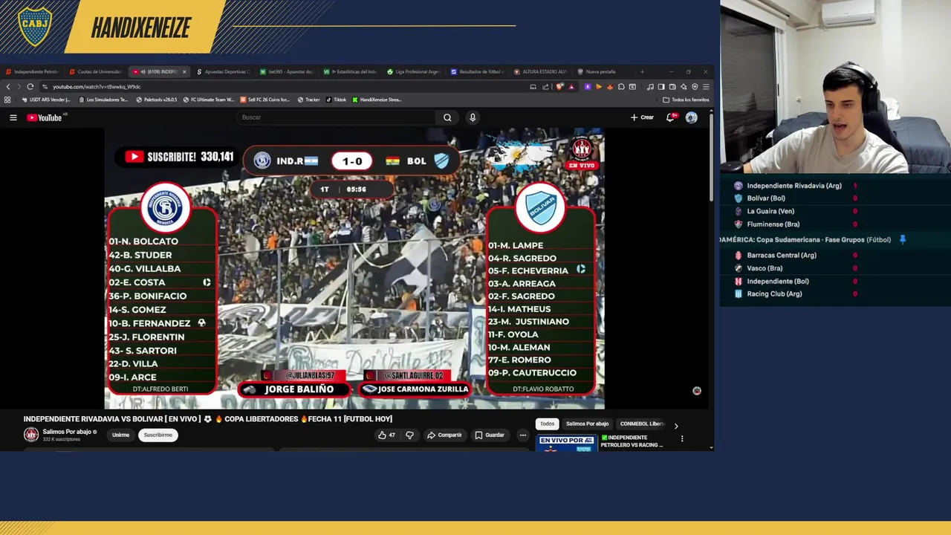Click the YouTube page vertical scrollbar

[711, 156]
